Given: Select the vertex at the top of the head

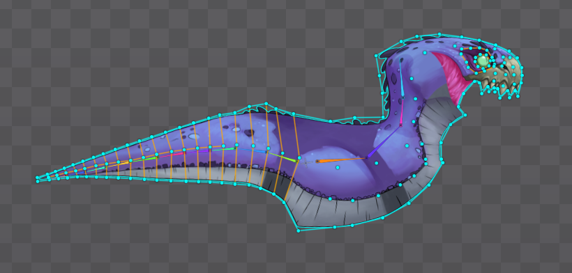Looking at the screenshot, I should (439, 34).
